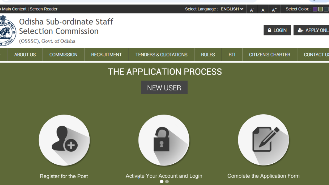Viewport: 329px width, 185px height.
Task: Open the TENDERS & QUOTATIONS menu
Action: (x=161, y=55)
